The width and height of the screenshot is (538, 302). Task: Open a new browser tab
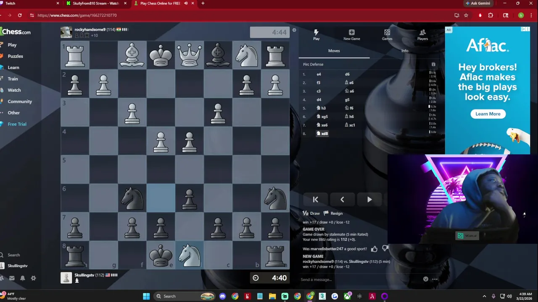203,3
